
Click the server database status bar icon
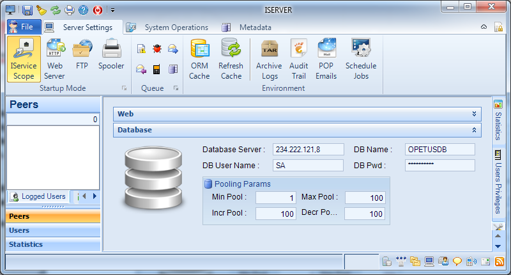pyautogui.click(x=387, y=262)
